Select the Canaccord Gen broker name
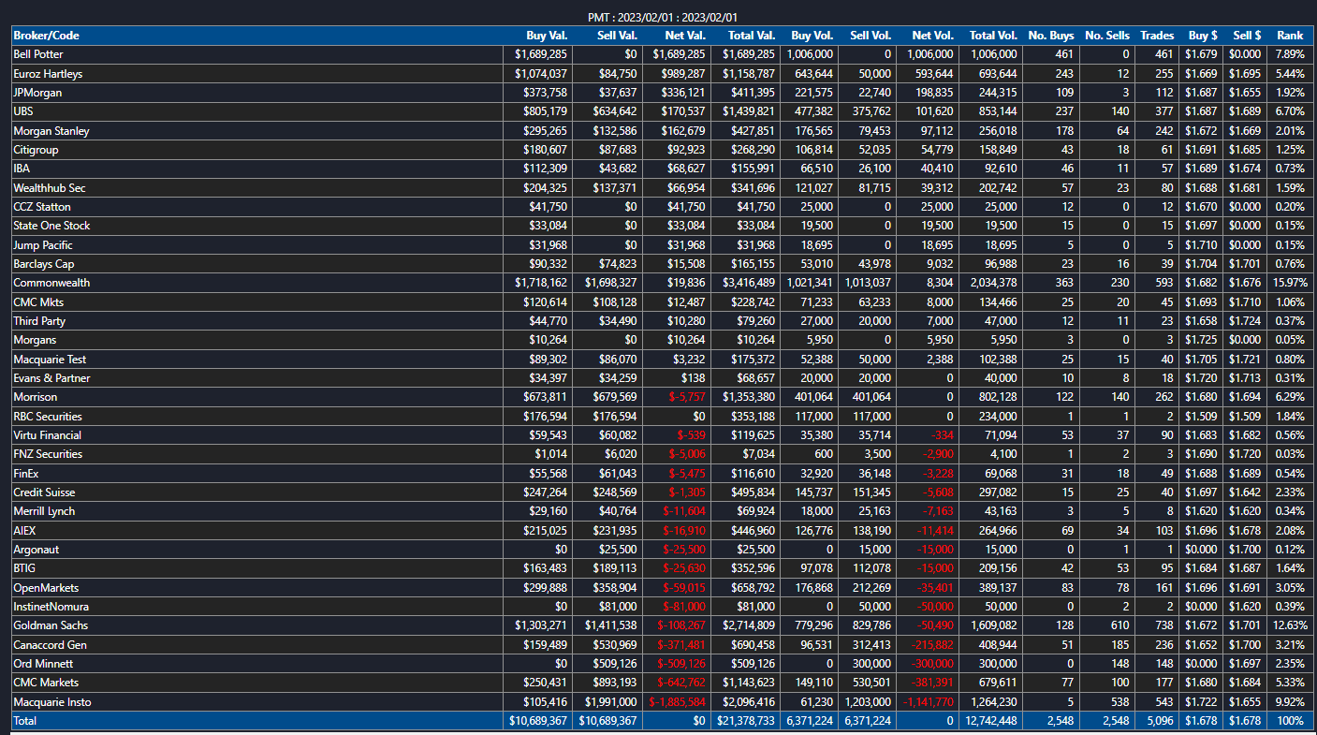 tap(50, 645)
